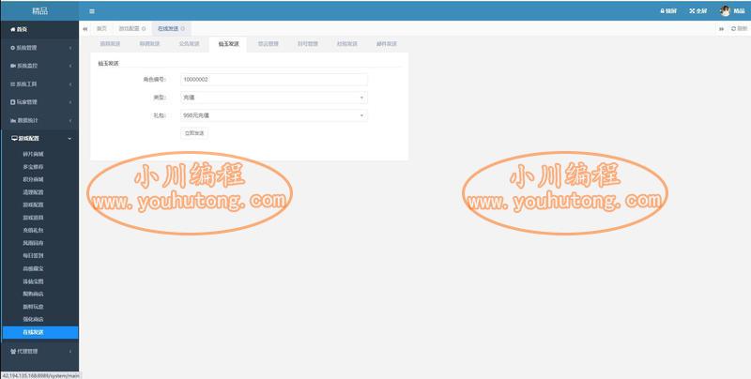Open the 封号管理 tab

tap(308, 44)
